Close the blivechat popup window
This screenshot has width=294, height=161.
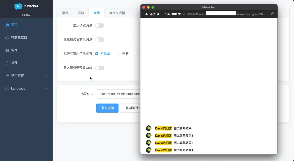144,7
